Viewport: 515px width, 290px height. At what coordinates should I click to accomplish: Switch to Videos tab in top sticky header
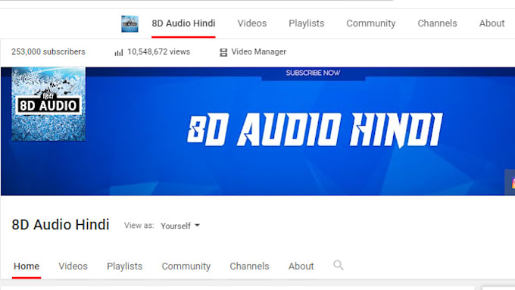coord(252,23)
